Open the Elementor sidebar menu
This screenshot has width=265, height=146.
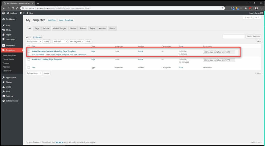(10, 45)
